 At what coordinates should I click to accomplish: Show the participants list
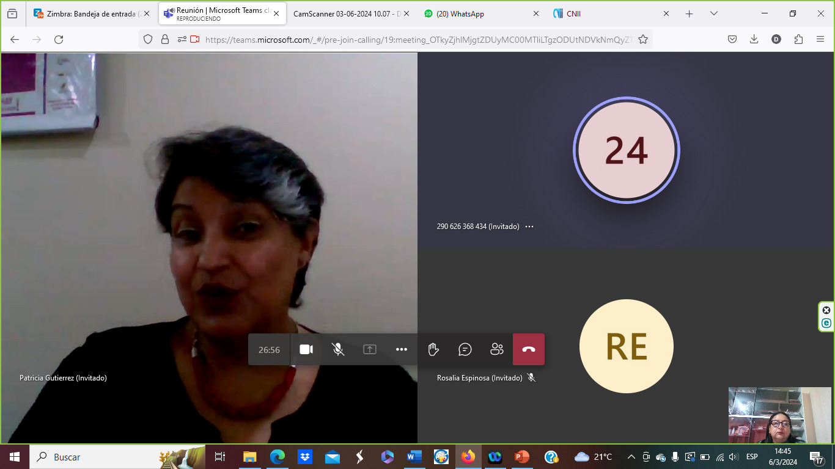497,349
